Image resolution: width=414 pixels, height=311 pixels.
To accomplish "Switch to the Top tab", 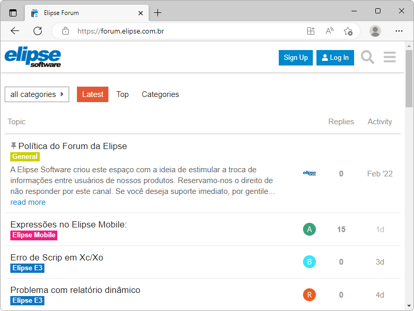I will pyautogui.click(x=122, y=94).
